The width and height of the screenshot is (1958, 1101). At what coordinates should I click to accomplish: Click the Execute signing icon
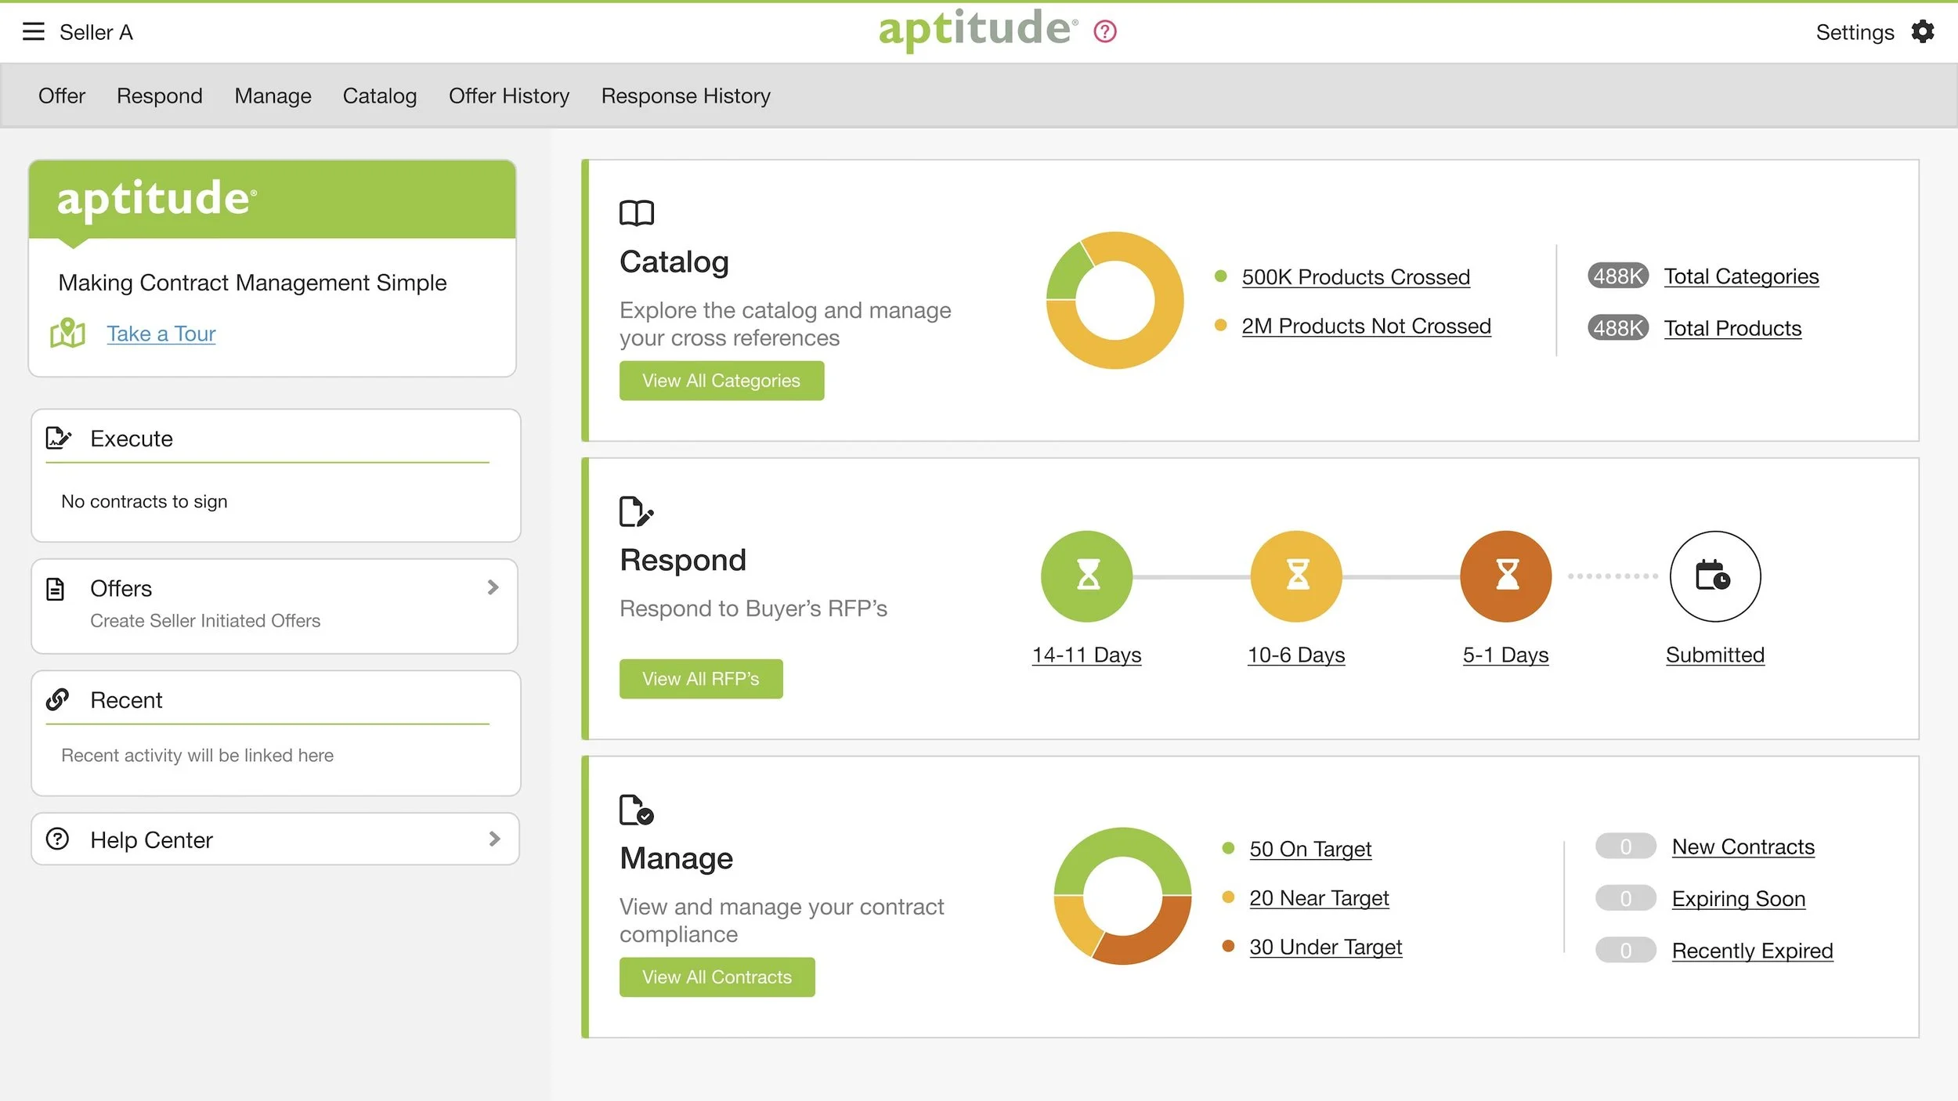coord(58,438)
